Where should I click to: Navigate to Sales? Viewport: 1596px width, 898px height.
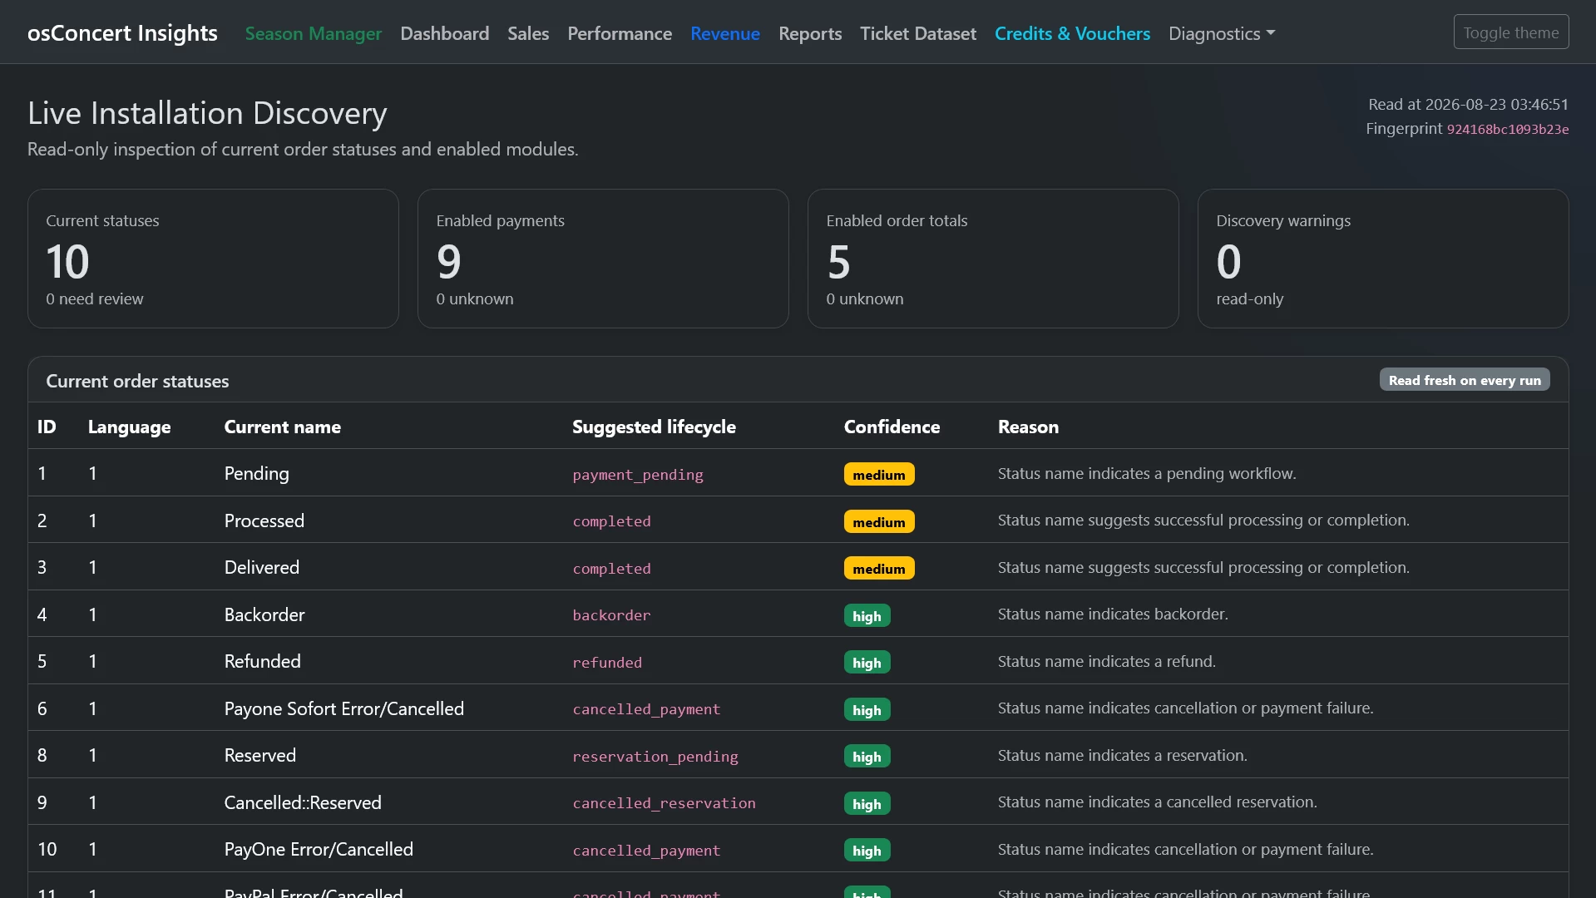[528, 33]
